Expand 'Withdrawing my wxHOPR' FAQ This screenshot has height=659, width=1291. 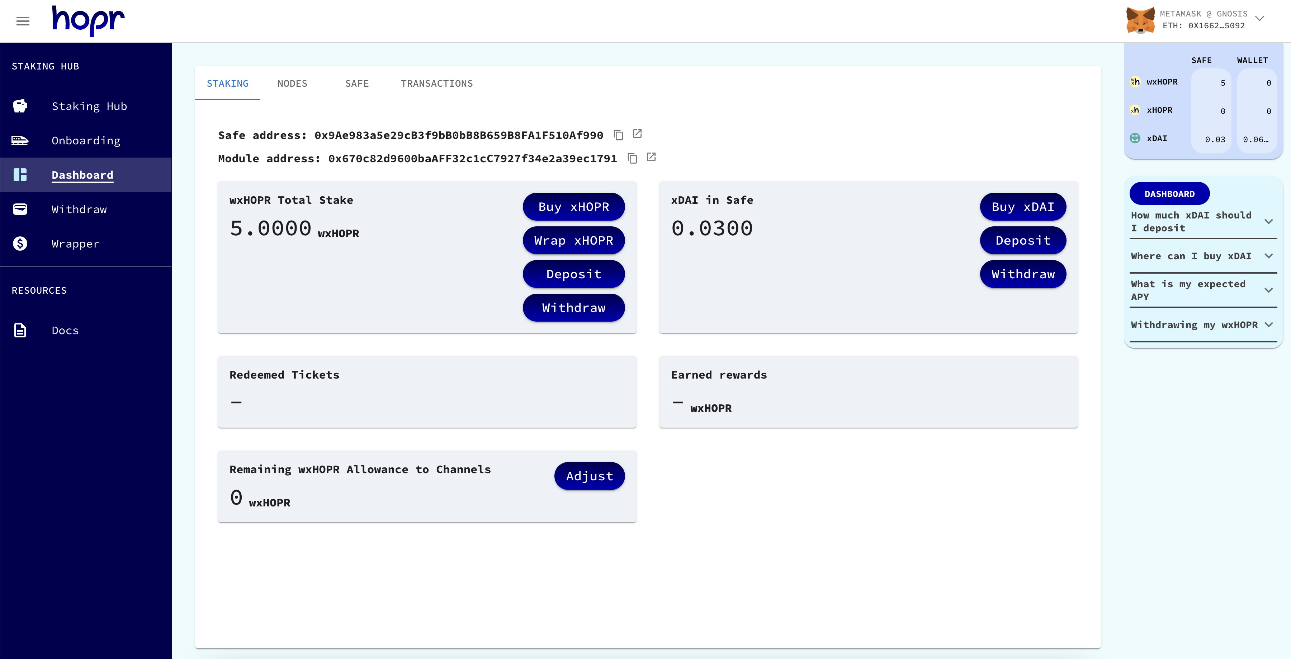click(x=1203, y=325)
